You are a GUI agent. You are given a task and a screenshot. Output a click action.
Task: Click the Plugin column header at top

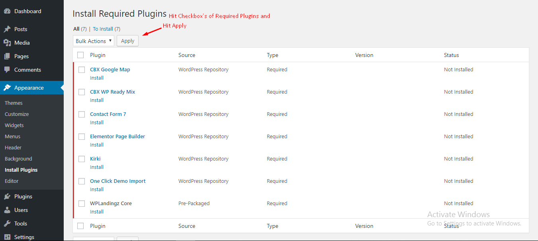point(98,55)
